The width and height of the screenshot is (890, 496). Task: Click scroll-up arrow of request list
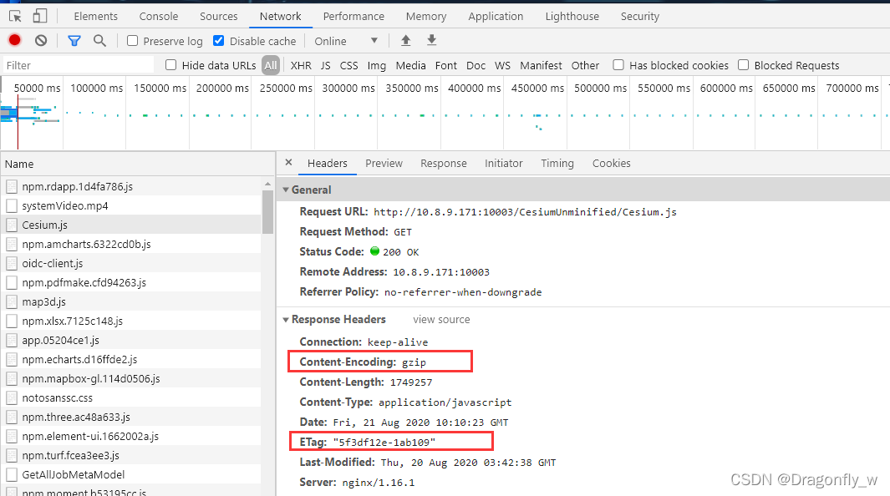coord(267,185)
